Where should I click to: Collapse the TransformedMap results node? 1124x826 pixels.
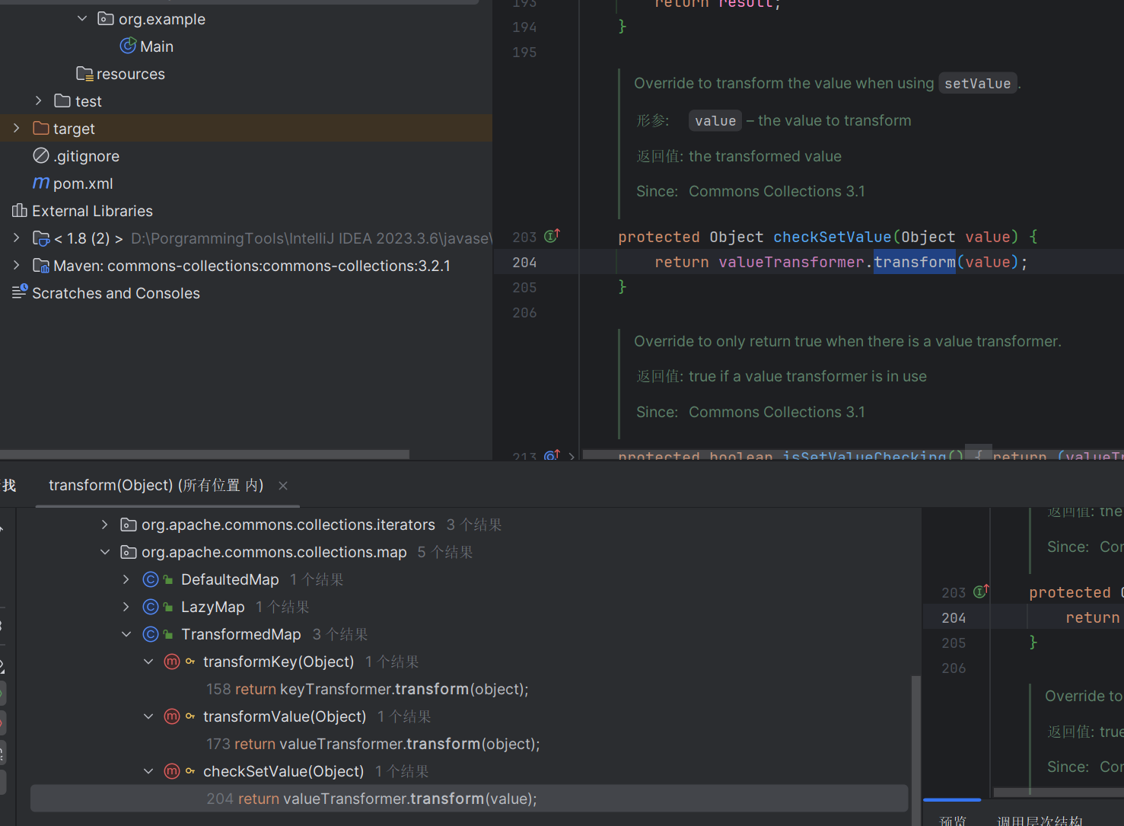[x=126, y=634]
